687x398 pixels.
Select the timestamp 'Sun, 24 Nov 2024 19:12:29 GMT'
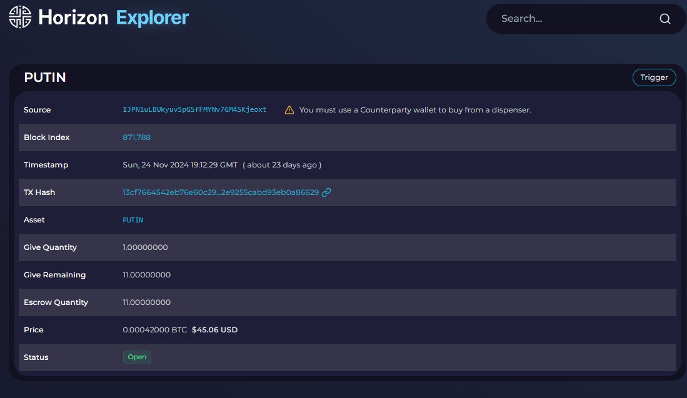pyautogui.click(x=180, y=164)
